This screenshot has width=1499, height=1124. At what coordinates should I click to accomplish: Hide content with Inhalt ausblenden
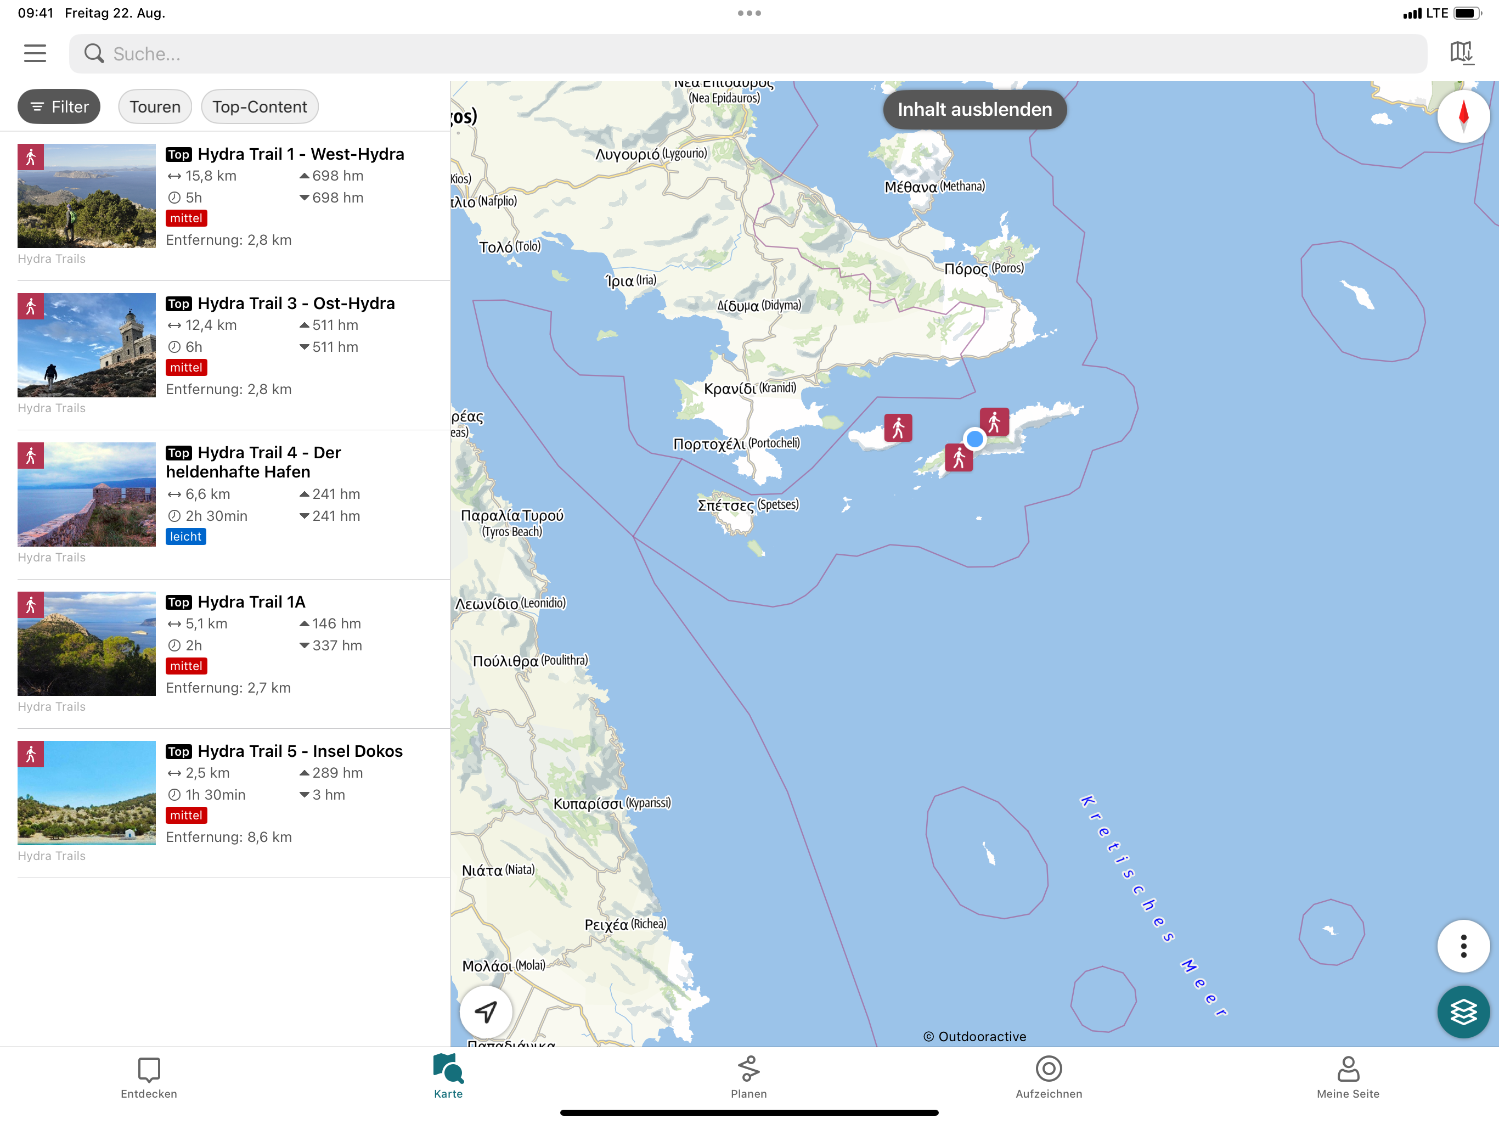[x=974, y=110]
